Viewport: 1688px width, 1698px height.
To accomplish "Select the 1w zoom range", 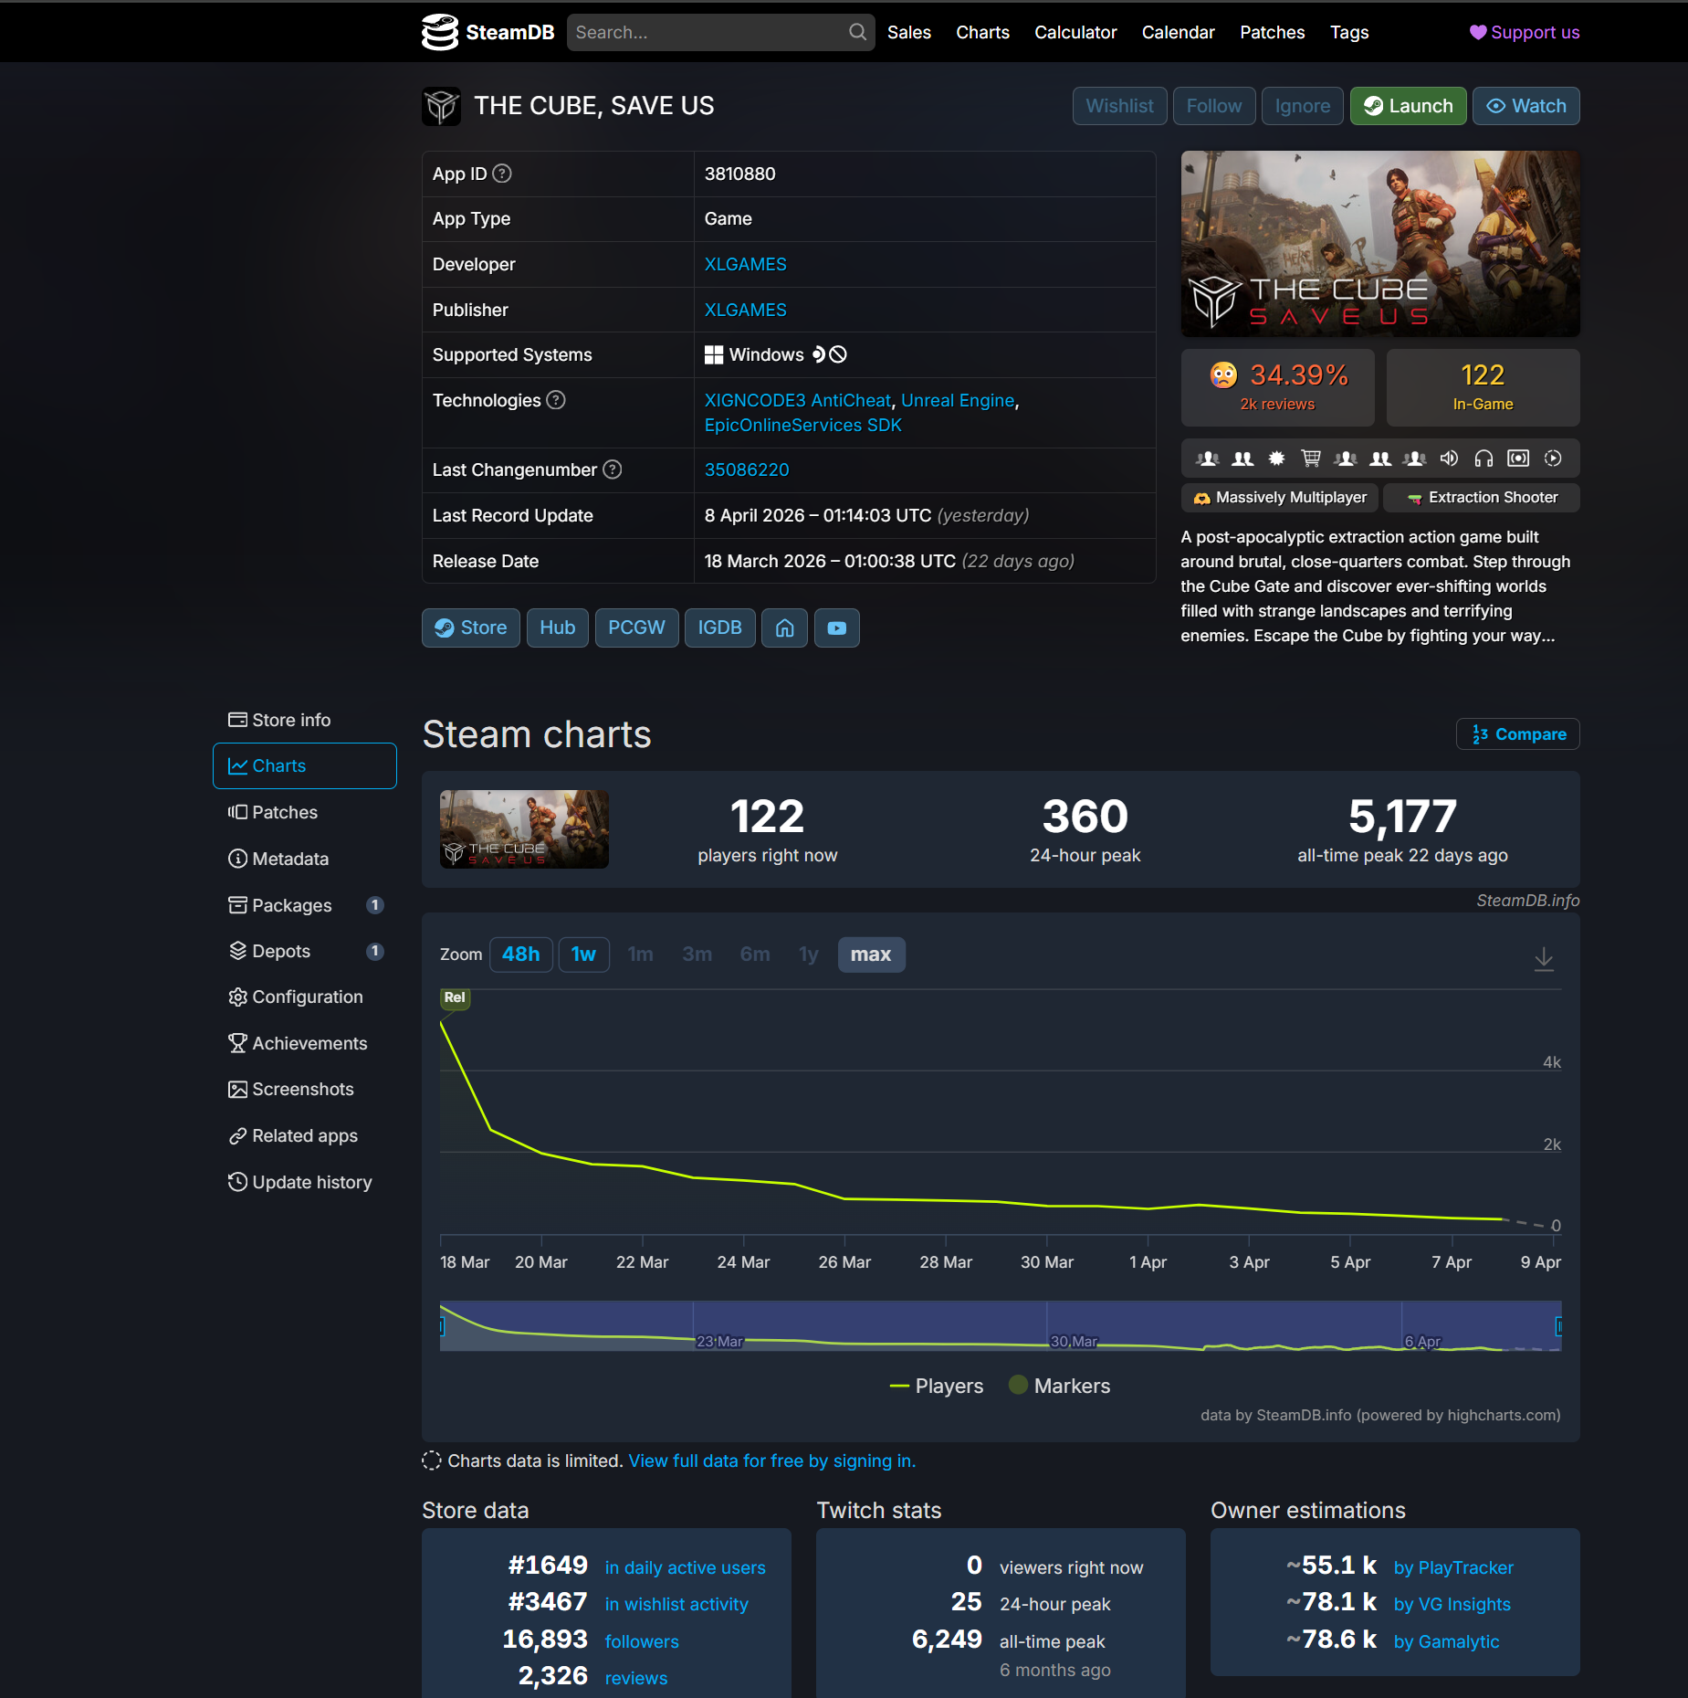I will pyautogui.click(x=583, y=954).
